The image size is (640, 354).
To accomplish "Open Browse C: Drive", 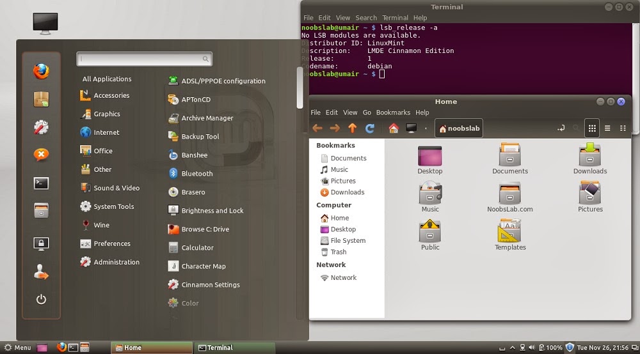I will 198,229.
